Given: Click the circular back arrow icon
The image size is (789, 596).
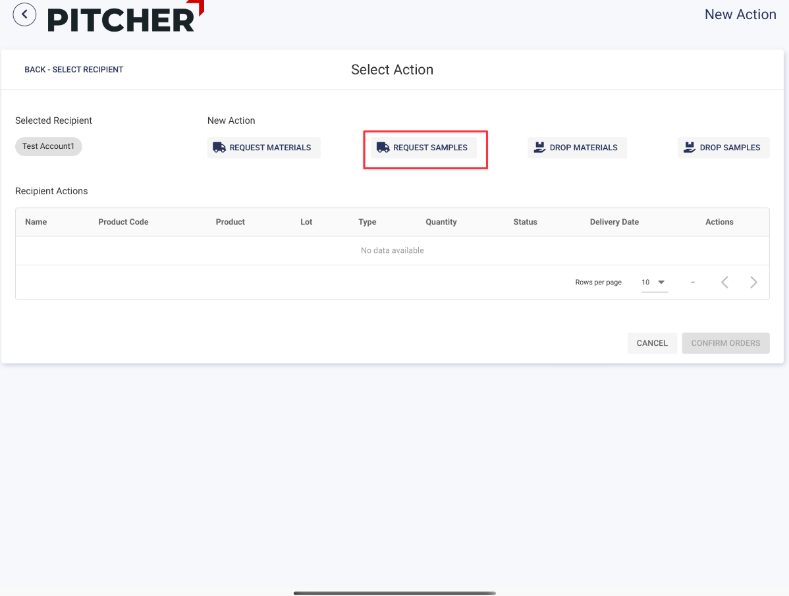Looking at the screenshot, I should pyautogui.click(x=24, y=14).
